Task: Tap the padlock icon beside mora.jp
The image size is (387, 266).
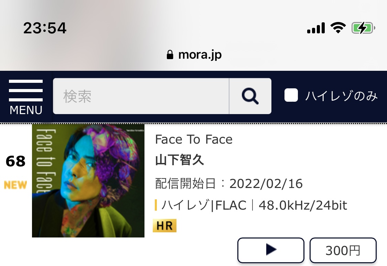Action: coord(170,55)
